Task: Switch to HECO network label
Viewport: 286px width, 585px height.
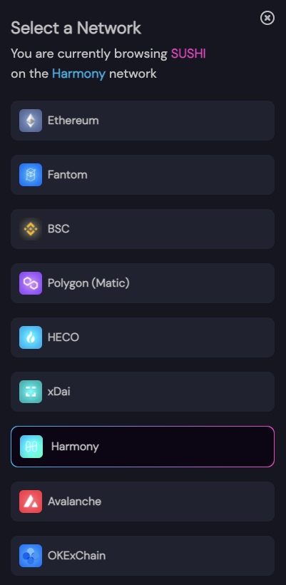Action: [63, 337]
